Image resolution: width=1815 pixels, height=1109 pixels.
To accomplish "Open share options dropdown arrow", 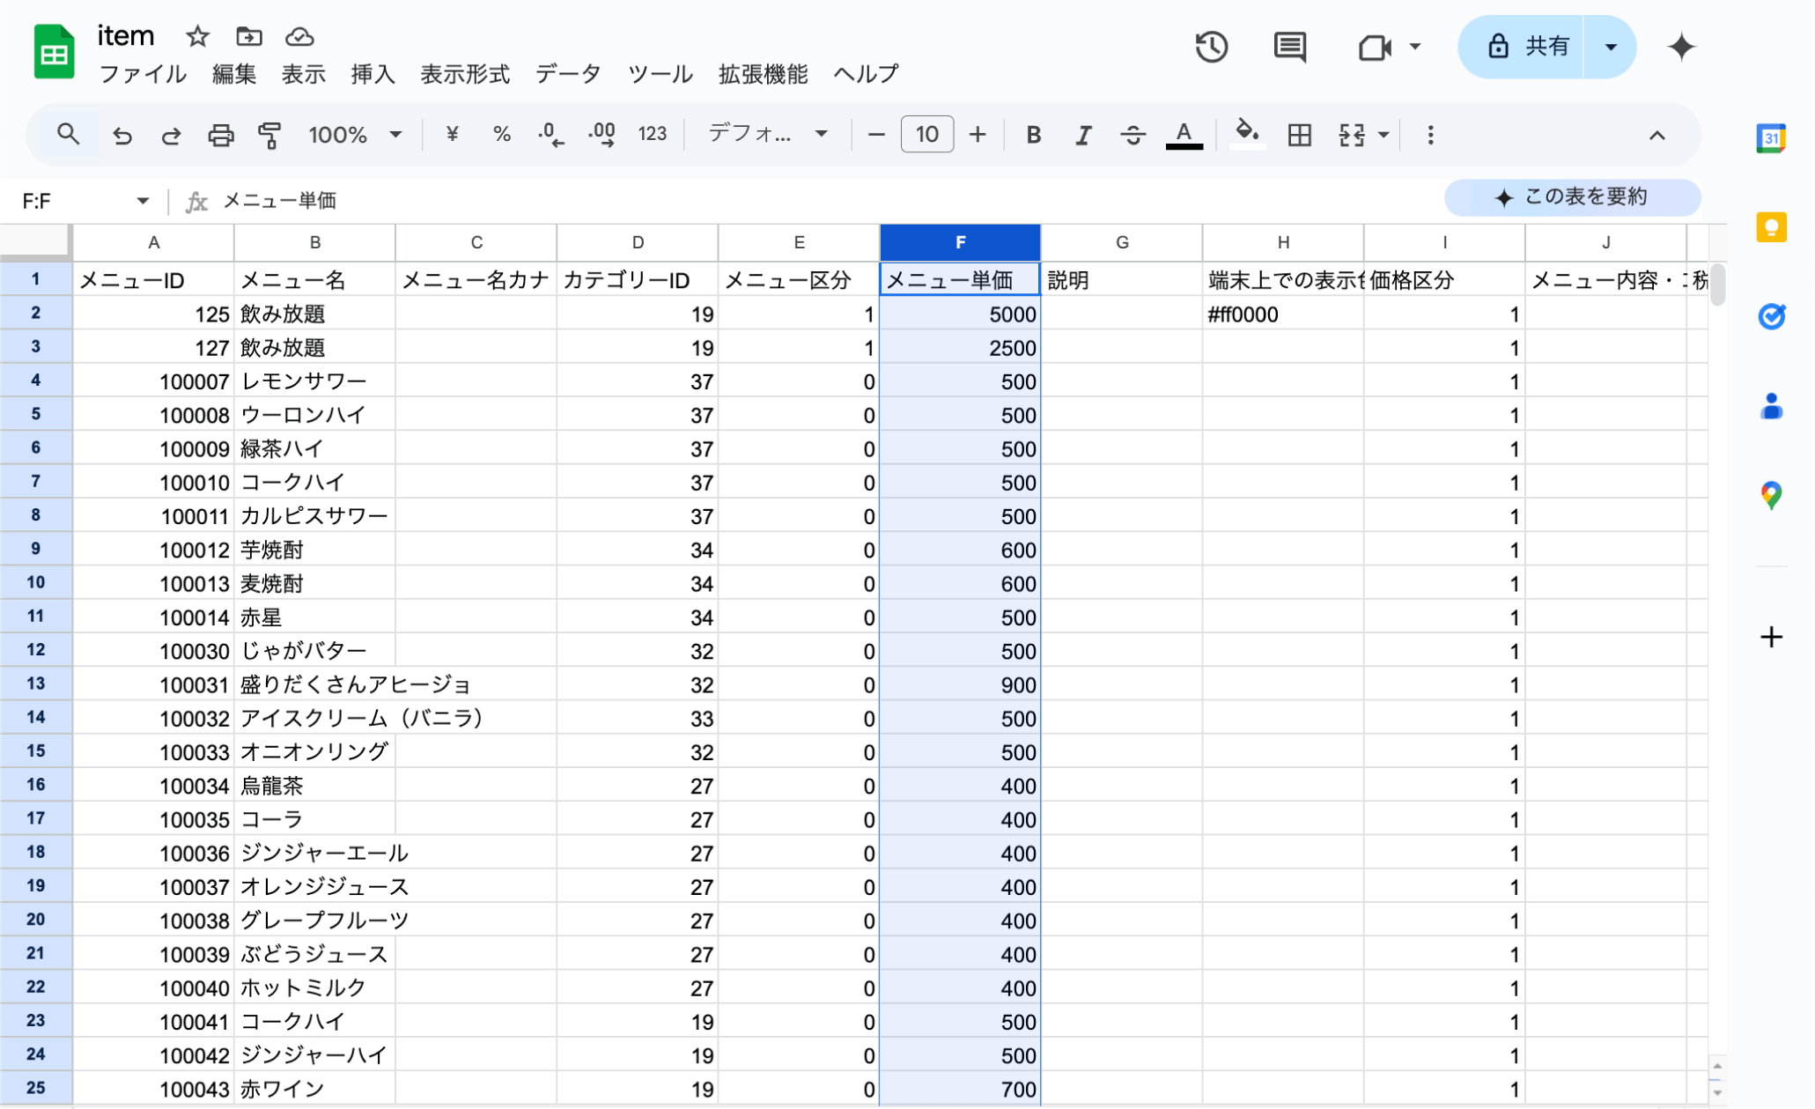I will point(1610,47).
